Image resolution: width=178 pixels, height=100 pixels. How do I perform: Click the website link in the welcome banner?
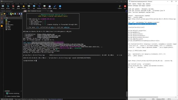point(67,27)
